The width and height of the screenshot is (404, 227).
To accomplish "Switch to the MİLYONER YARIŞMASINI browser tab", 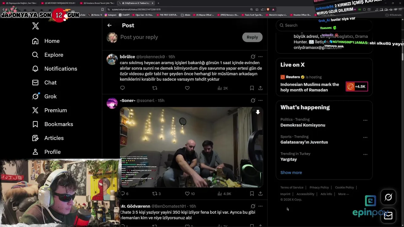I will [58, 3].
